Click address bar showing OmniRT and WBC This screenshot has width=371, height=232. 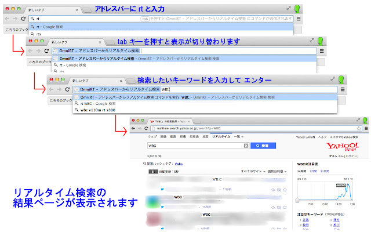[205, 89]
